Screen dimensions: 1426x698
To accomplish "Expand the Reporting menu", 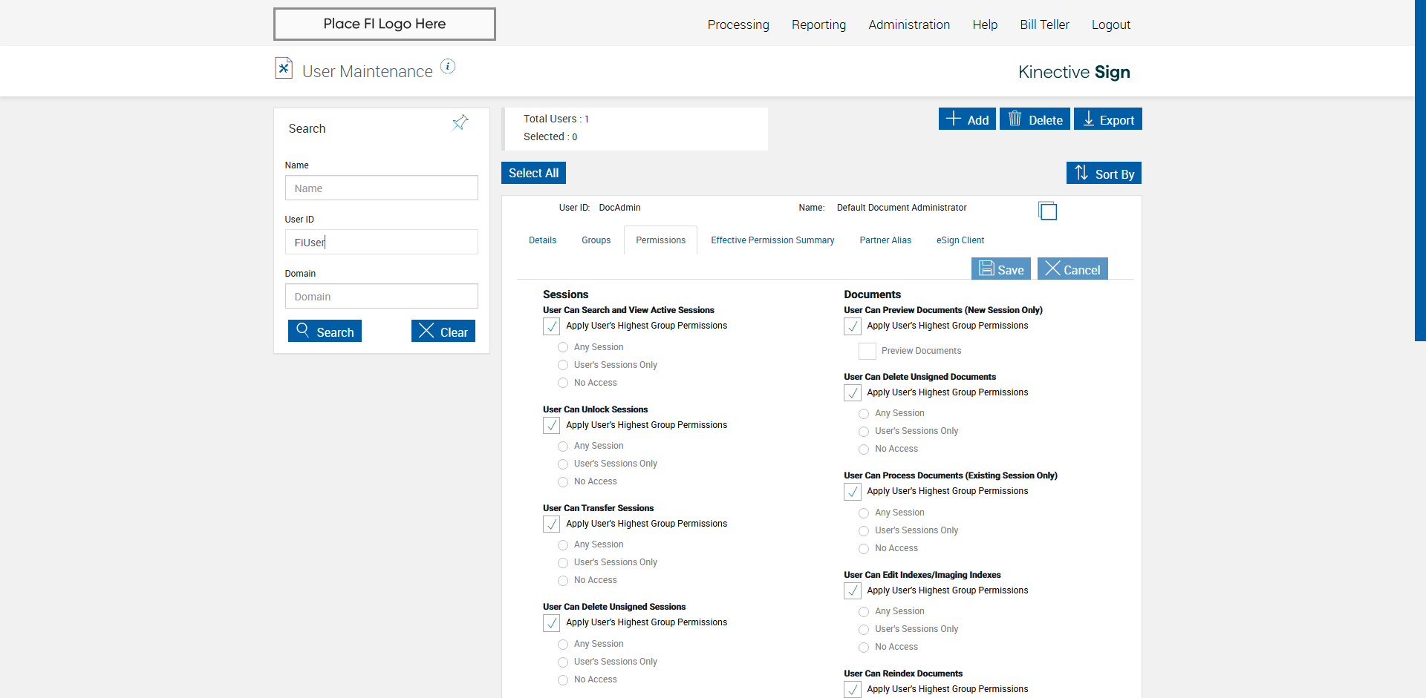I will pyautogui.click(x=818, y=24).
